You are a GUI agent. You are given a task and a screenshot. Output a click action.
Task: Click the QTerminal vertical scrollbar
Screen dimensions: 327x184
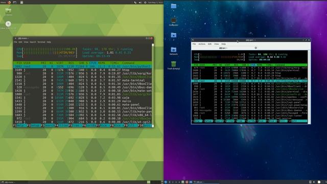309,87
